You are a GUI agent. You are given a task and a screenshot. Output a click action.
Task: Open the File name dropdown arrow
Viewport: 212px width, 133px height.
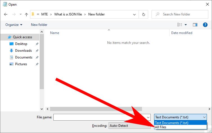tap(148, 117)
